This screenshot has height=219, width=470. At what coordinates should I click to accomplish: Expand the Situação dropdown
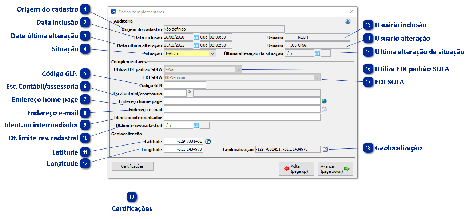coord(212,53)
